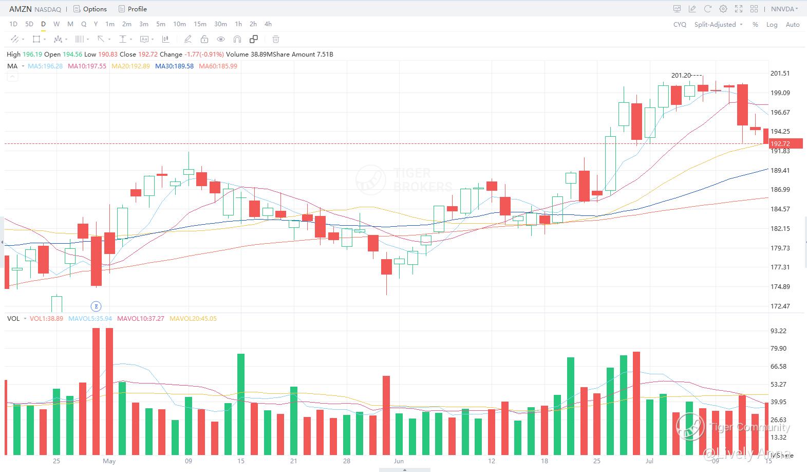Switch to the 5D timeframe
This screenshot has width=807, height=472.
[29, 24]
